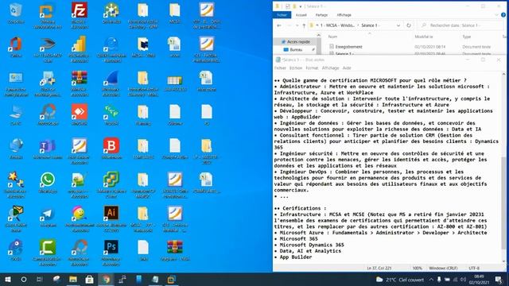Open the notification center icon

(499, 279)
